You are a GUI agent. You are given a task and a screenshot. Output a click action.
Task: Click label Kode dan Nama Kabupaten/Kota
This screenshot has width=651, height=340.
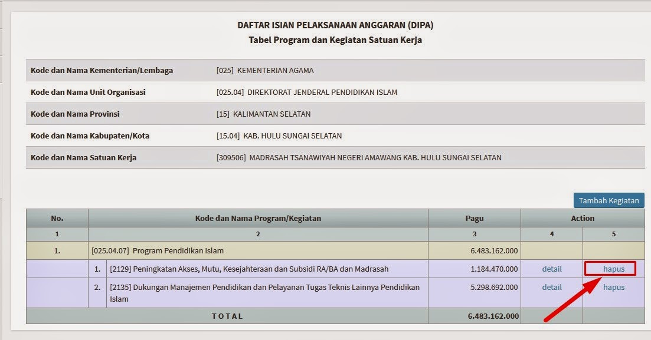pos(90,136)
